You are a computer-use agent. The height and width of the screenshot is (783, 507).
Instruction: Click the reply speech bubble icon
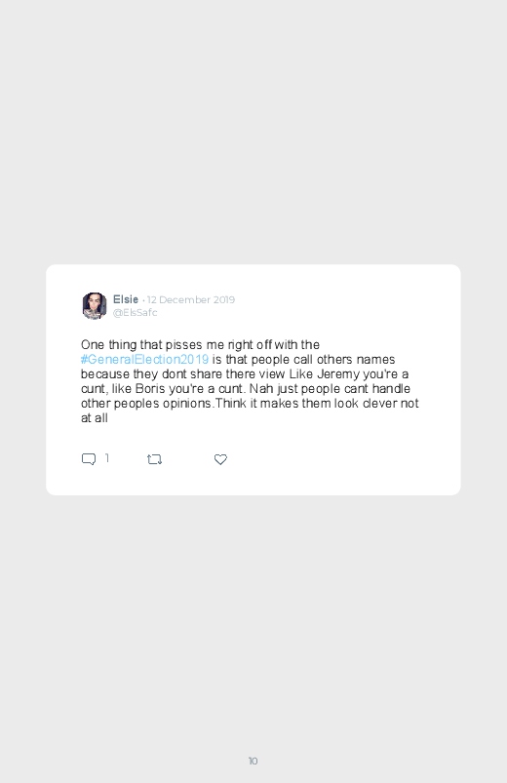point(89,459)
